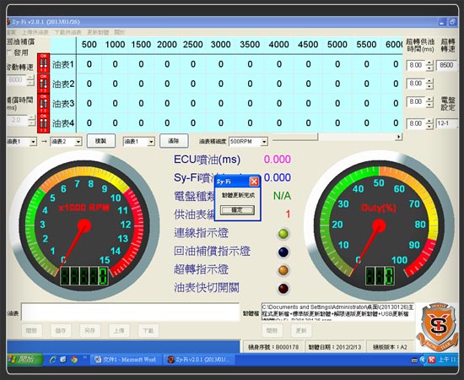Click the orange 超轉指示燈 indicator light
This screenshot has width=464, height=380.
[283, 270]
